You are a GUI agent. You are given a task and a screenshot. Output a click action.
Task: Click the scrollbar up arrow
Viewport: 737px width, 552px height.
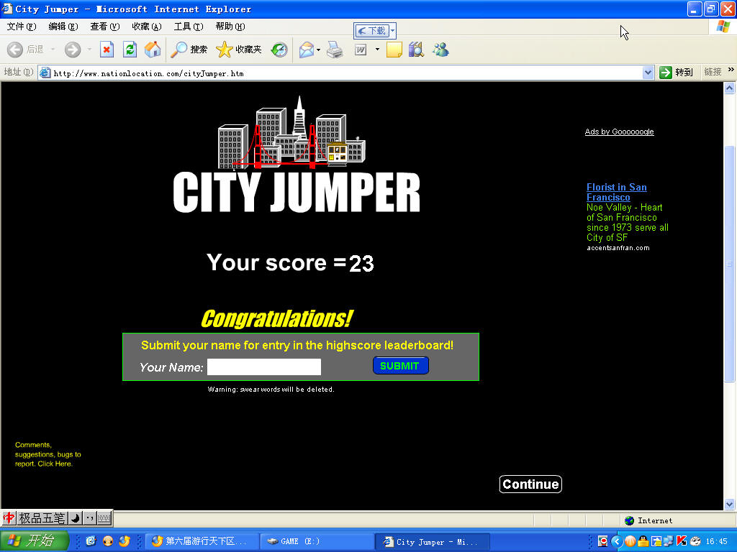[x=730, y=88]
